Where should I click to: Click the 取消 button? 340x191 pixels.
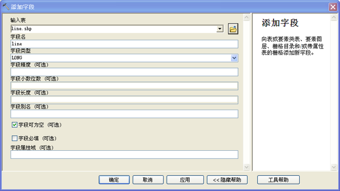pos(148,180)
